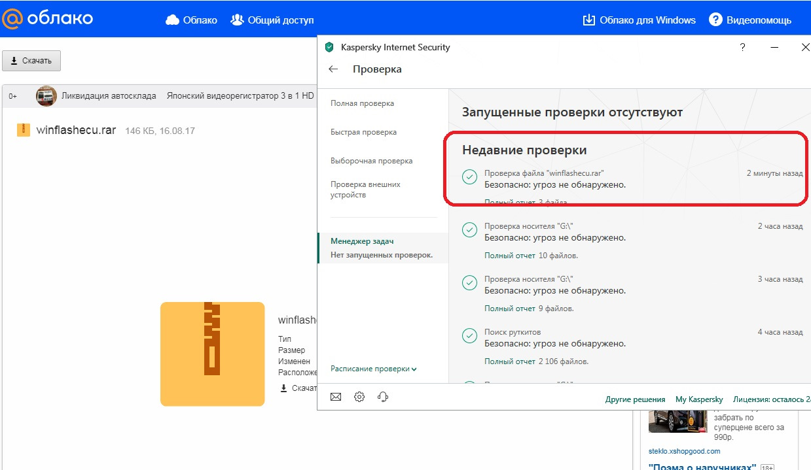Open My Kaspersky link
811x470 pixels.
(699, 399)
